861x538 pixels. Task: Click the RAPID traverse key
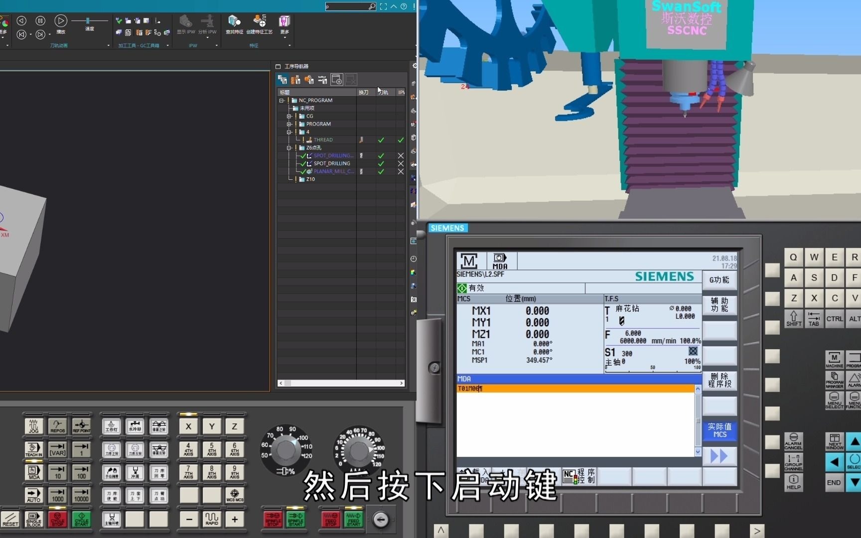tap(212, 519)
